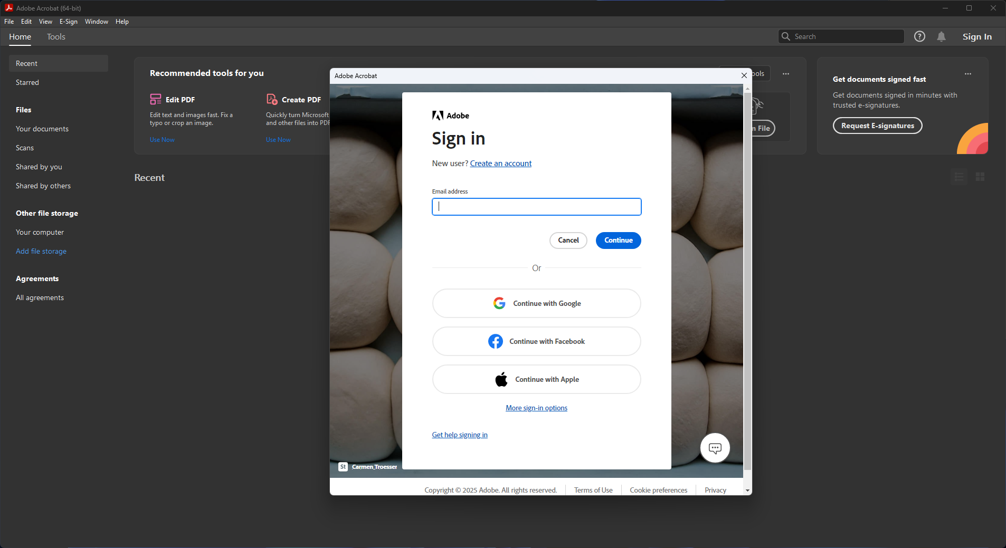Click Use Now under Edit PDF
Screen dimensions: 1006x548
tap(162, 140)
